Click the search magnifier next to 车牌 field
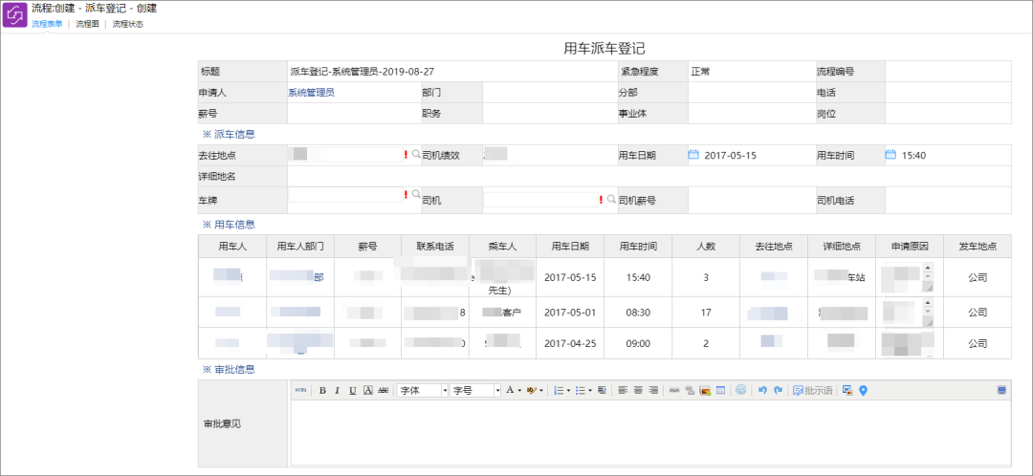This screenshot has height=476, width=1033. [x=416, y=195]
